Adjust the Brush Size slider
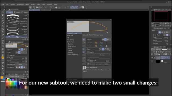 click(14, 59)
